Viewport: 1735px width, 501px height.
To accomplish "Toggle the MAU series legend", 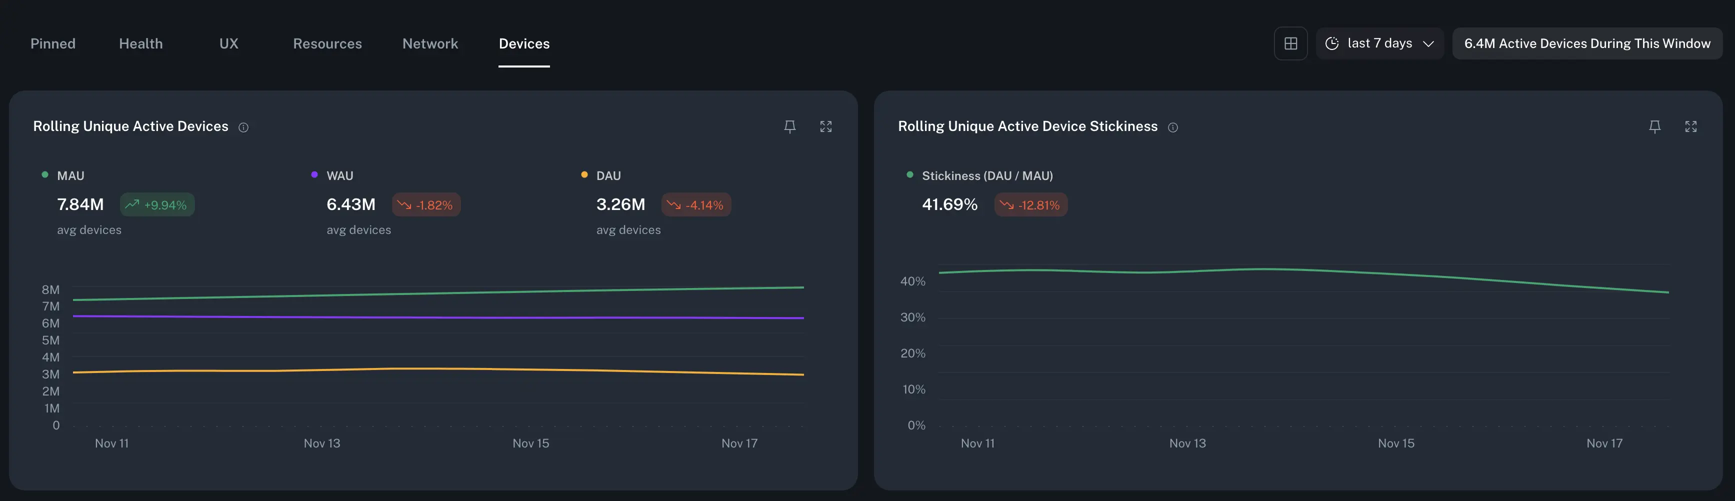I will (x=70, y=176).
